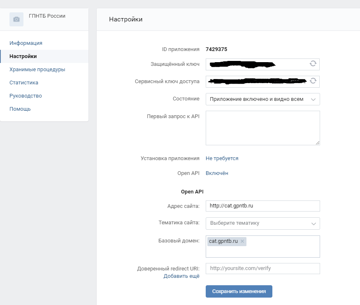Click the camera placeholder app icon

[16, 19]
